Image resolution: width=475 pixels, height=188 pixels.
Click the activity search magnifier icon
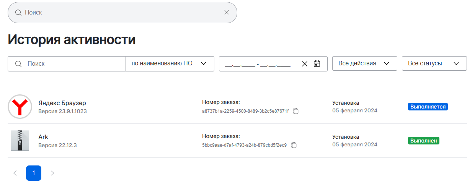coord(18,64)
